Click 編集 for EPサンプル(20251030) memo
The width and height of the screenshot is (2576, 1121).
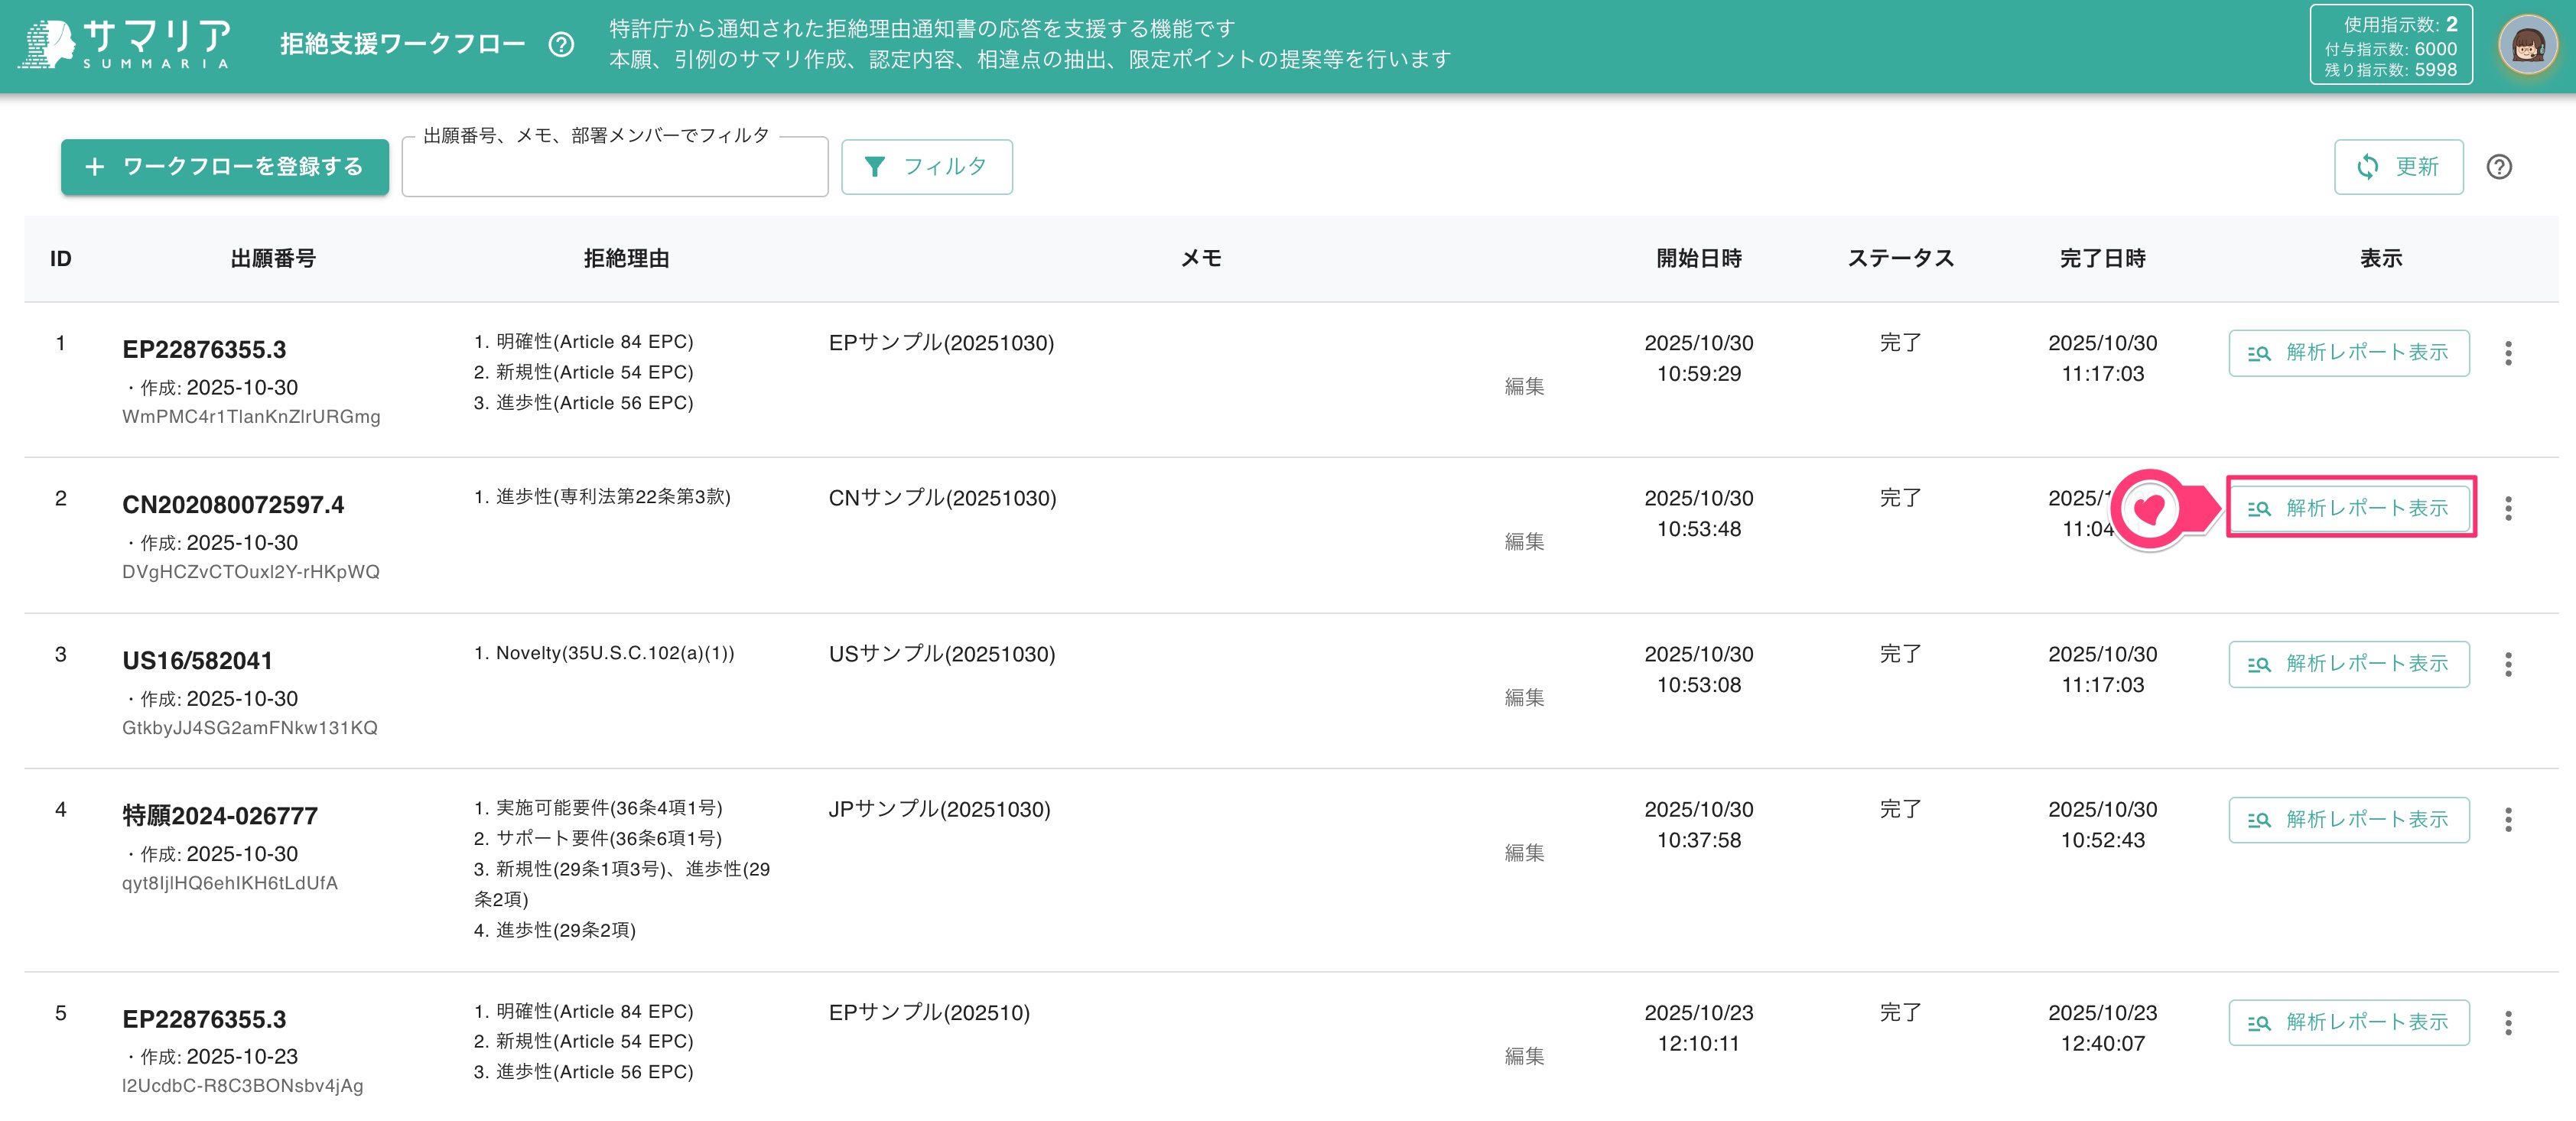(x=1524, y=386)
